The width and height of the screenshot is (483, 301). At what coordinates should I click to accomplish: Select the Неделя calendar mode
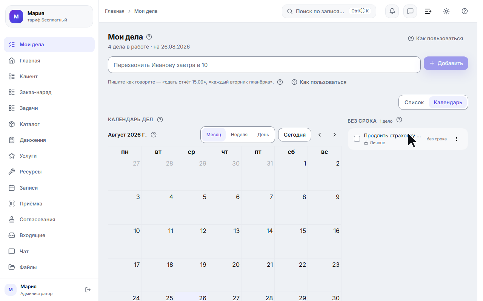click(239, 135)
